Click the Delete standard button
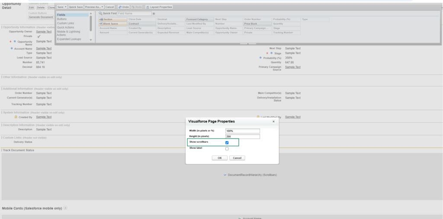This screenshot has height=219, width=443. point(41,8)
